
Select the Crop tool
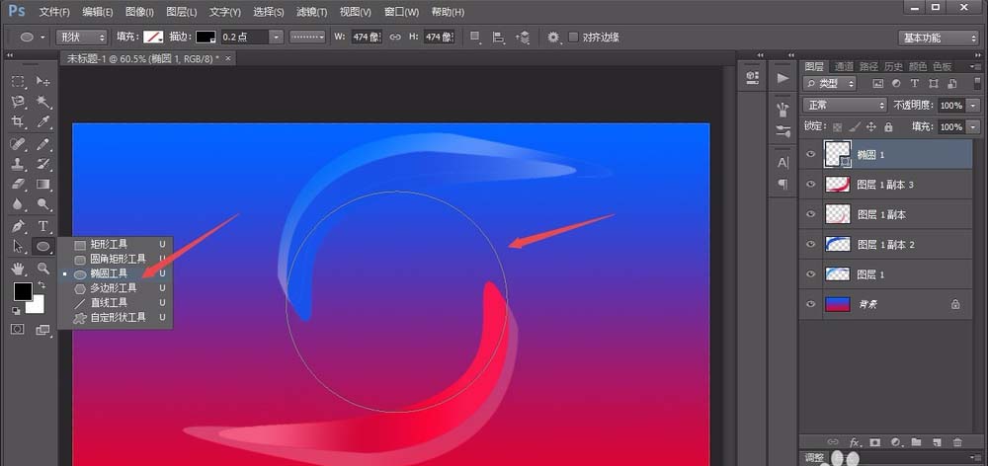point(18,122)
